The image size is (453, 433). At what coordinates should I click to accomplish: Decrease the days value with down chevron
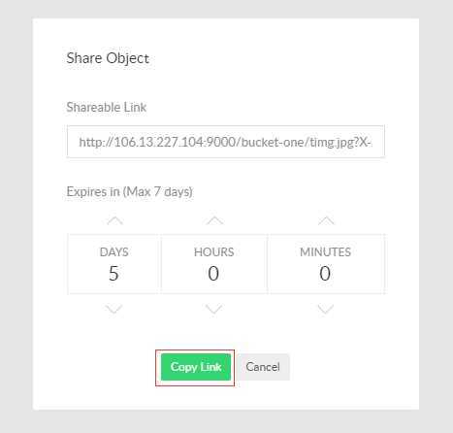[x=113, y=309]
